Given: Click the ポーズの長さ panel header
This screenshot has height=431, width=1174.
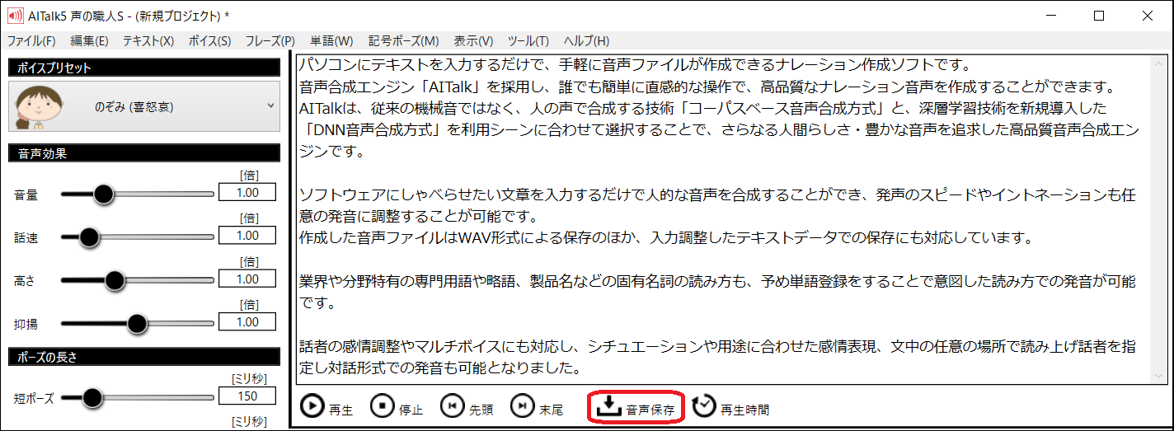Looking at the screenshot, I should (x=145, y=357).
